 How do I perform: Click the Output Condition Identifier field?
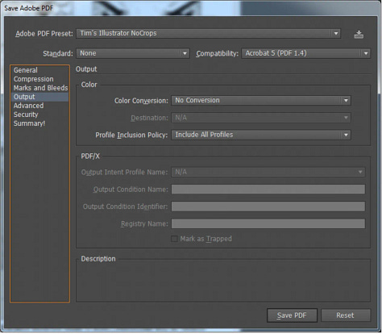(268, 207)
